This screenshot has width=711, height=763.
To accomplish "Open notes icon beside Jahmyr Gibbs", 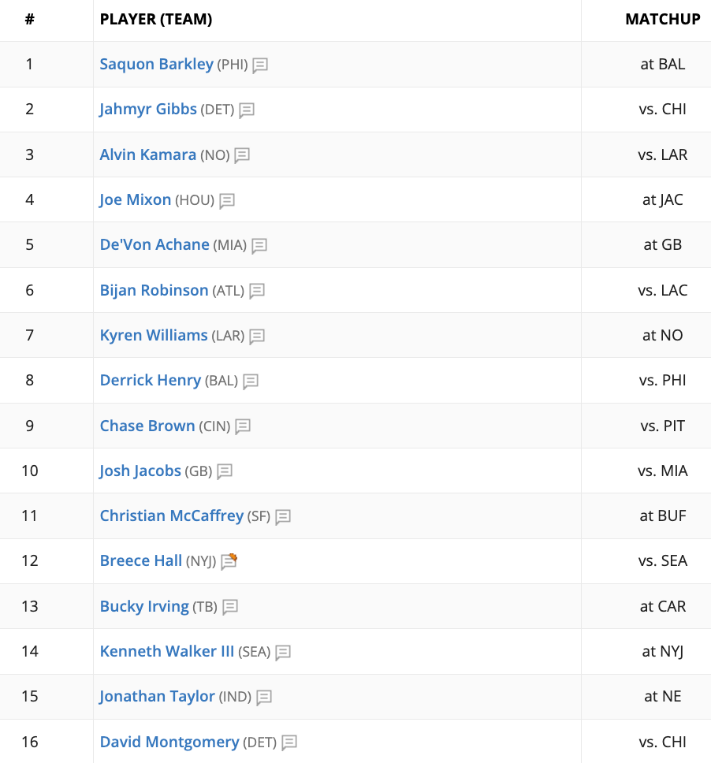I will (247, 110).
